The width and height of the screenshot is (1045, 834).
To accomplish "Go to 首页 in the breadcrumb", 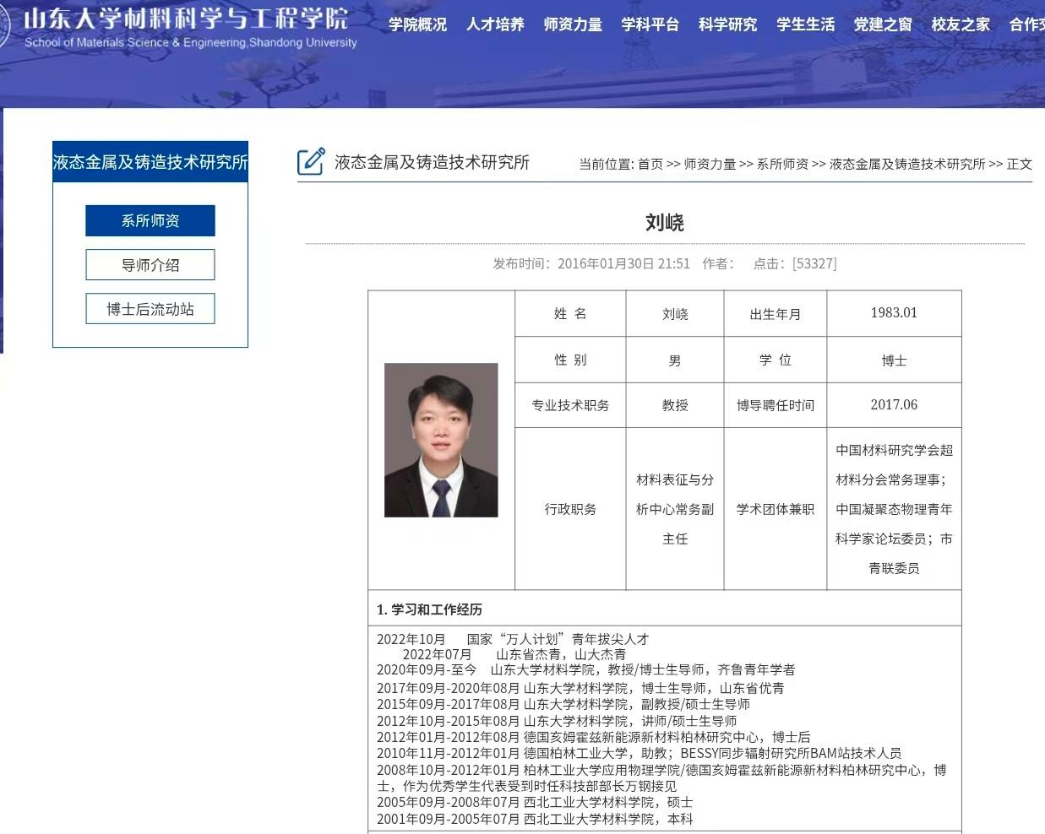I will tap(650, 164).
